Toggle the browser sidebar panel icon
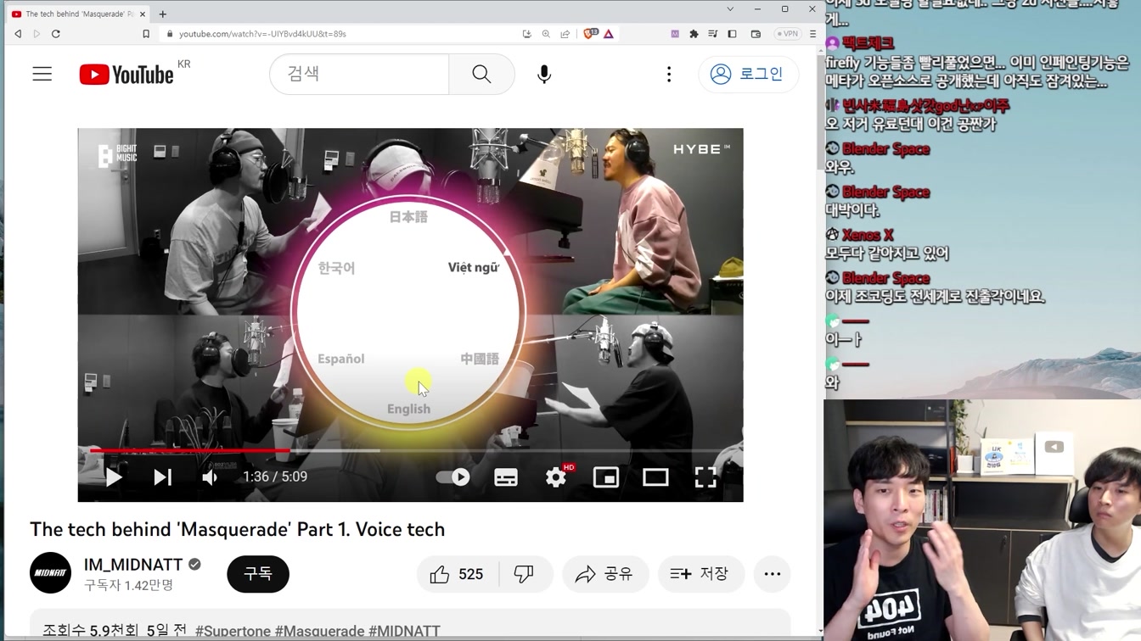Image resolution: width=1141 pixels, height=641 pixels. tap(732, 34)
